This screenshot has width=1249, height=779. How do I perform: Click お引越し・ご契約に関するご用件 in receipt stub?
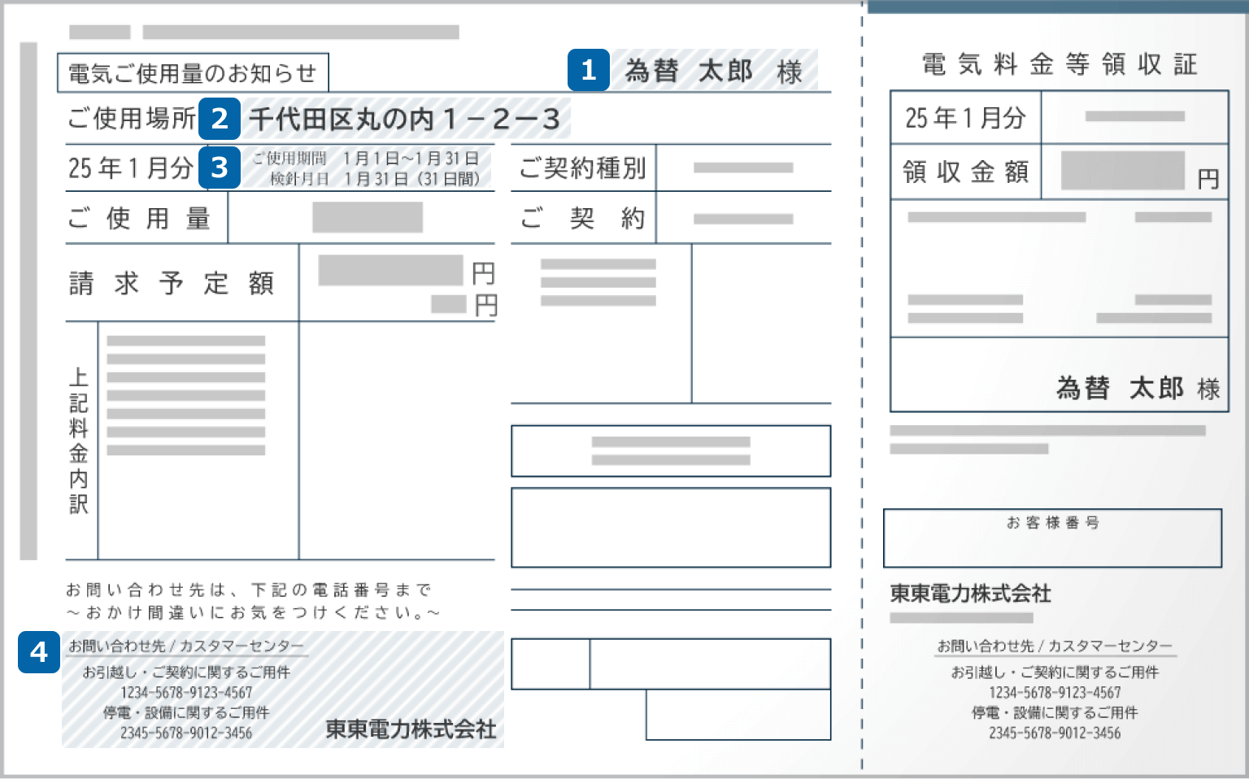[1055, 672]
